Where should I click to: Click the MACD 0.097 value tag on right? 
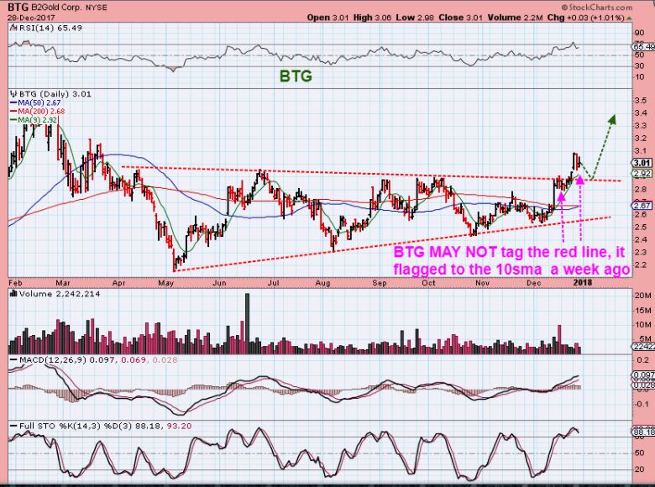pos(643,375)
